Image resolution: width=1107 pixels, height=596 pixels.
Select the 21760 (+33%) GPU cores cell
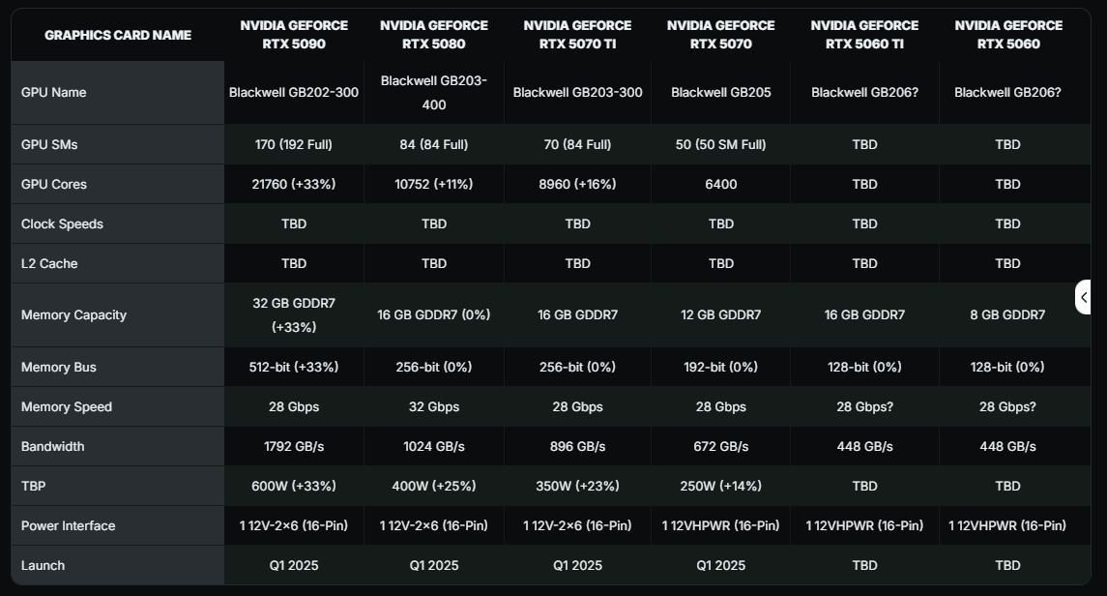[x=294, y=185]
